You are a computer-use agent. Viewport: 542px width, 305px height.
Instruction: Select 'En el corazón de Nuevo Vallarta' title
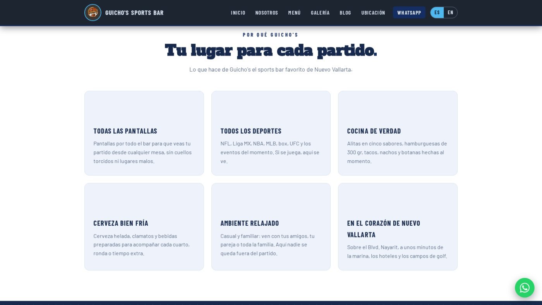(384, 229)
